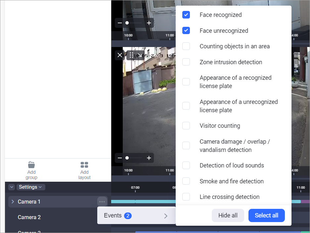Screen dimensions: 310x233
Task: Open the Events submenu
Action: tap(136, 216)
